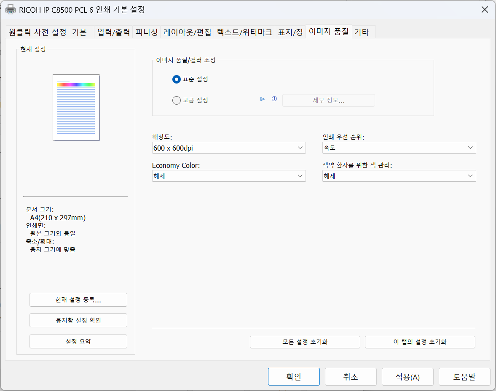This screenshot has width=496, height=391.
Task: Open the 기타 tab
Action: [362, 32]
